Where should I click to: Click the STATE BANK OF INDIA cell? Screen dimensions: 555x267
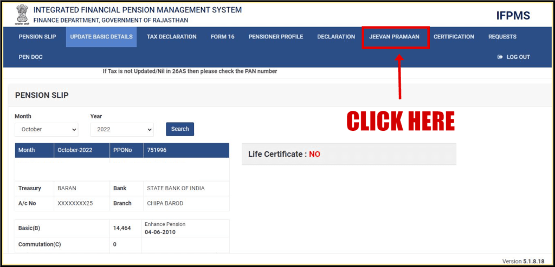pyautogui.click(x=186, y=189)
